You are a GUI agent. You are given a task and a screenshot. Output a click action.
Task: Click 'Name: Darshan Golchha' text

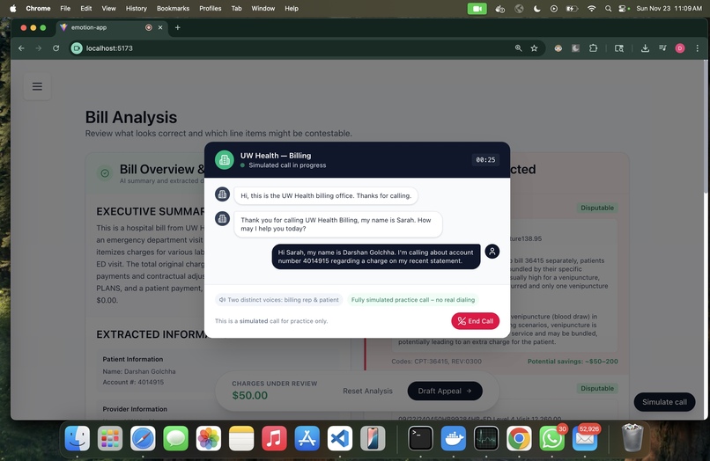139,371
